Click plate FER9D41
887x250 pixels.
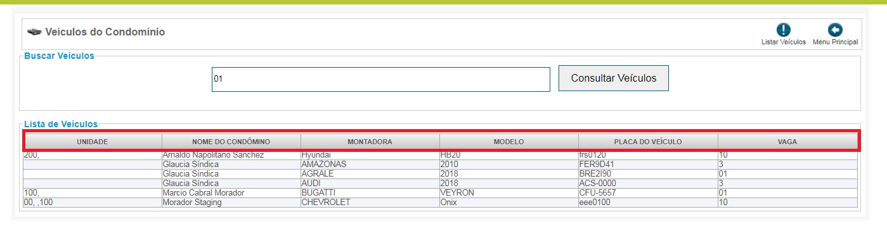click(x=648, y=164)
